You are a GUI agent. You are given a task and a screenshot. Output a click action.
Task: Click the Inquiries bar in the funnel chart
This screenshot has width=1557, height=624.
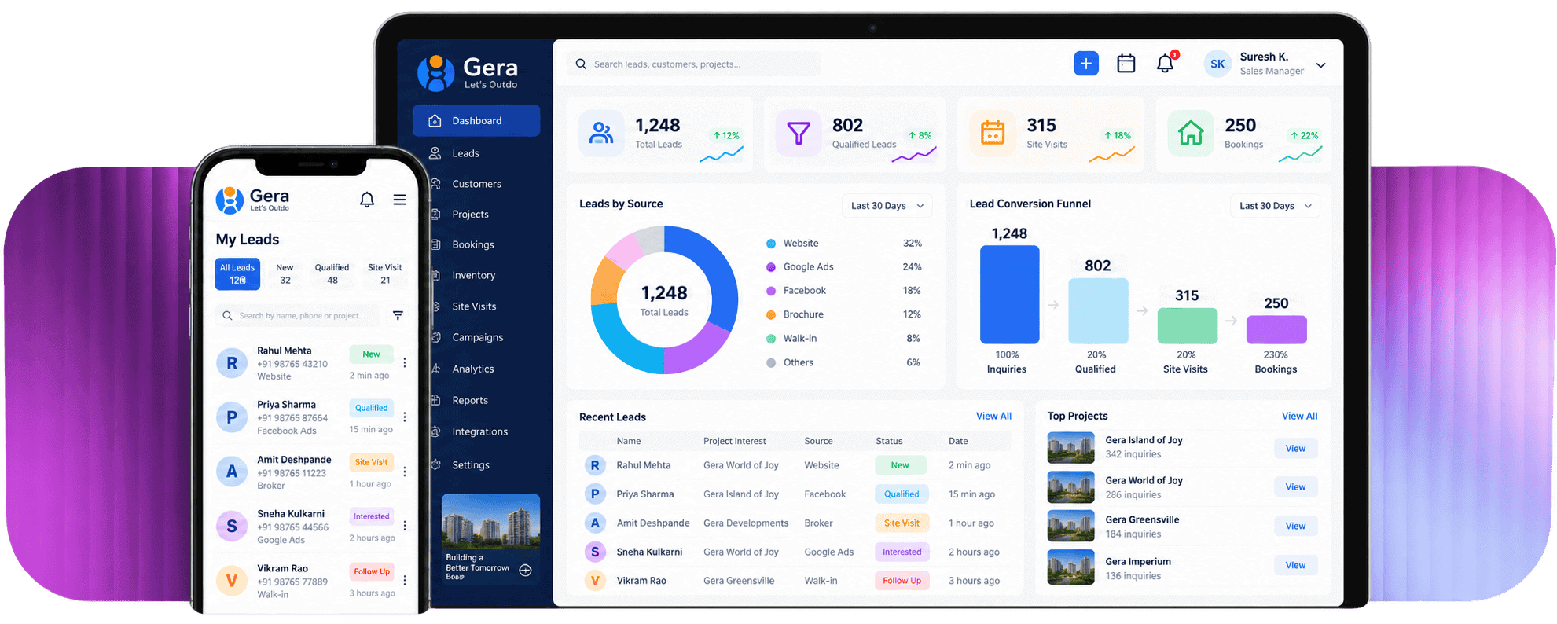[x=1009, y=295]
